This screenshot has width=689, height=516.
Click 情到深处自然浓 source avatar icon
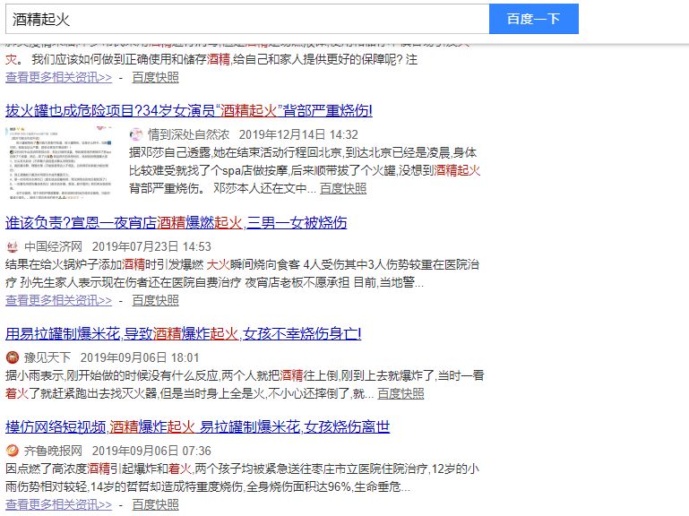[x=136, y=134]
